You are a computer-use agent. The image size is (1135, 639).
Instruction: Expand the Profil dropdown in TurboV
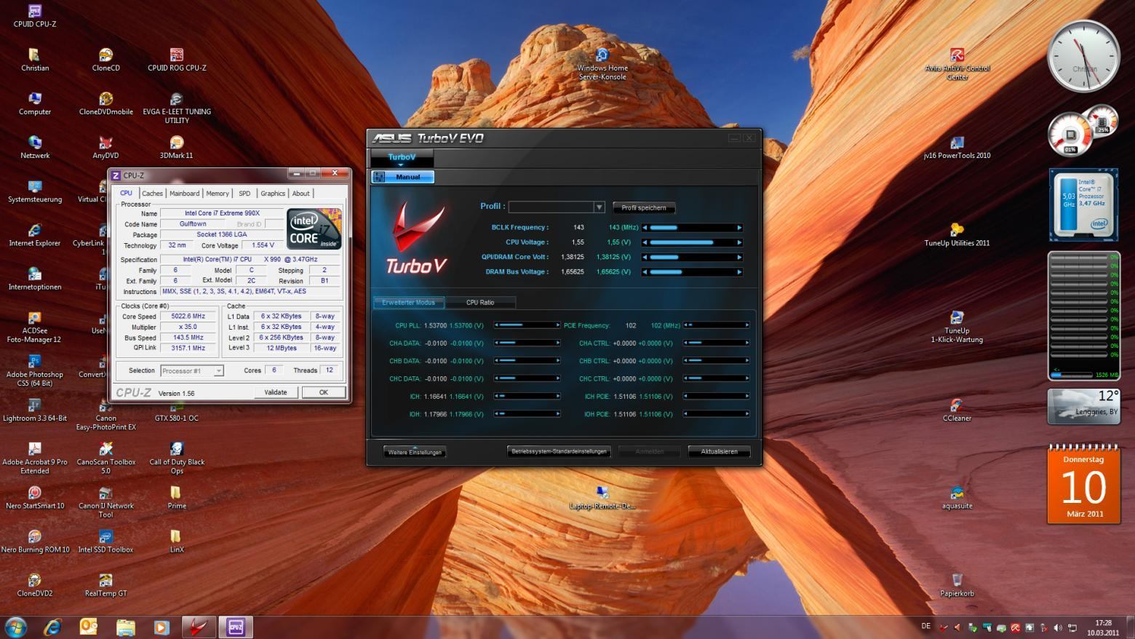coord(599,207)
